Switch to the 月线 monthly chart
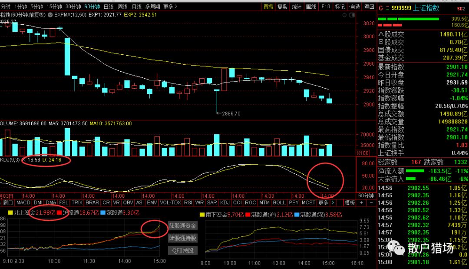 (137, 7)
